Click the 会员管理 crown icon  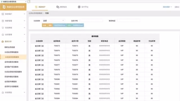pyautogui.click(x=3, y=35)
